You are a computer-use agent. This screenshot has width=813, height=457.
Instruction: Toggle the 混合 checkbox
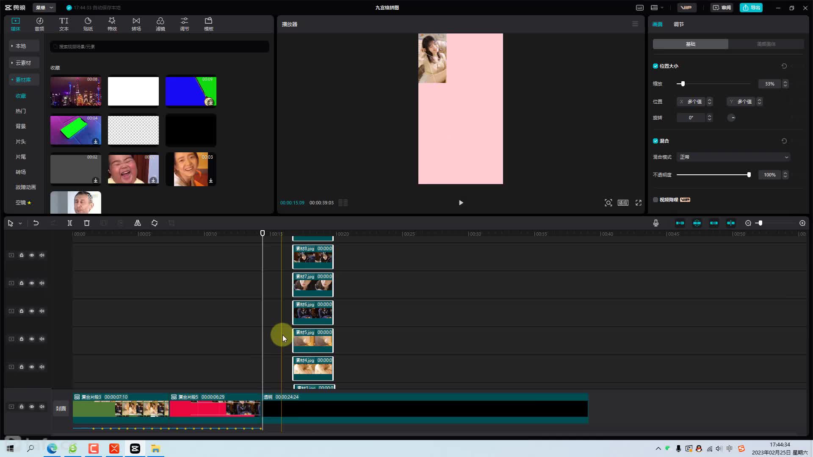point(655,141)
